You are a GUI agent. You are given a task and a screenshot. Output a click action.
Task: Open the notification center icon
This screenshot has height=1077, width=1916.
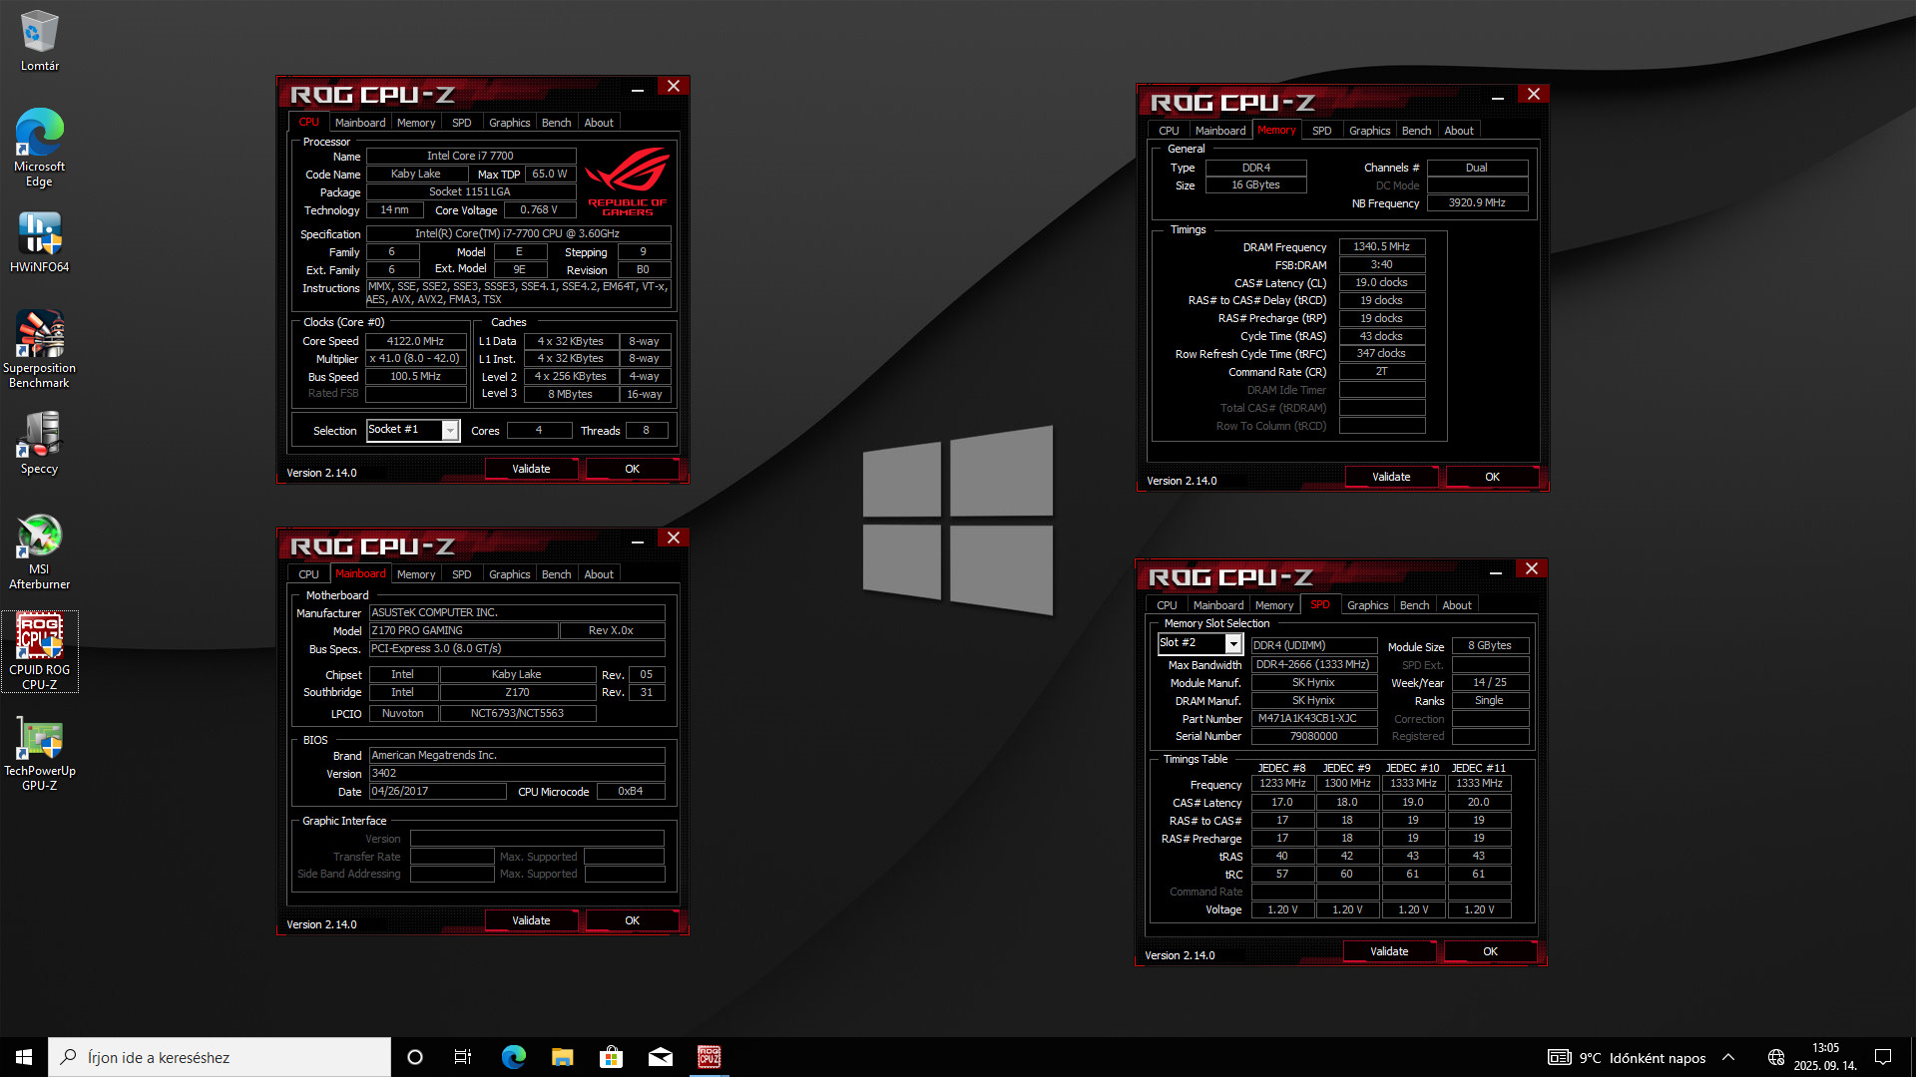tap(1883, 1057)
